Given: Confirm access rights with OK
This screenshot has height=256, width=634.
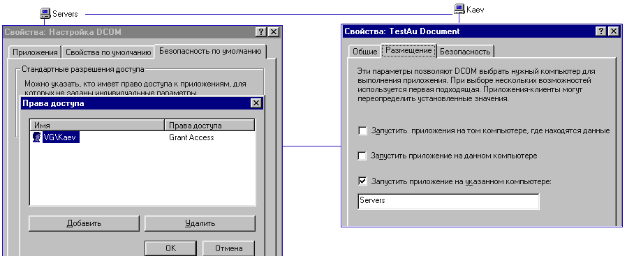Looking at the screenshot, I should click(170, 248).
